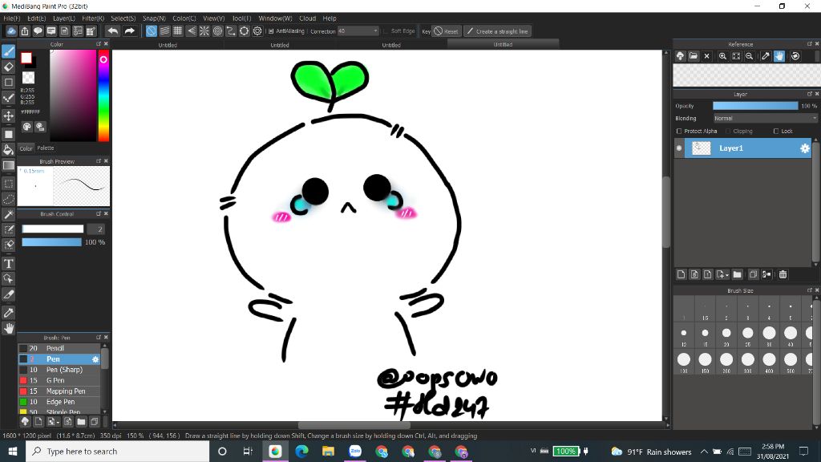This screenshot has height=462, width=821.
Task: Toggle the Clipping checkbox
Action: pos(728,131)
